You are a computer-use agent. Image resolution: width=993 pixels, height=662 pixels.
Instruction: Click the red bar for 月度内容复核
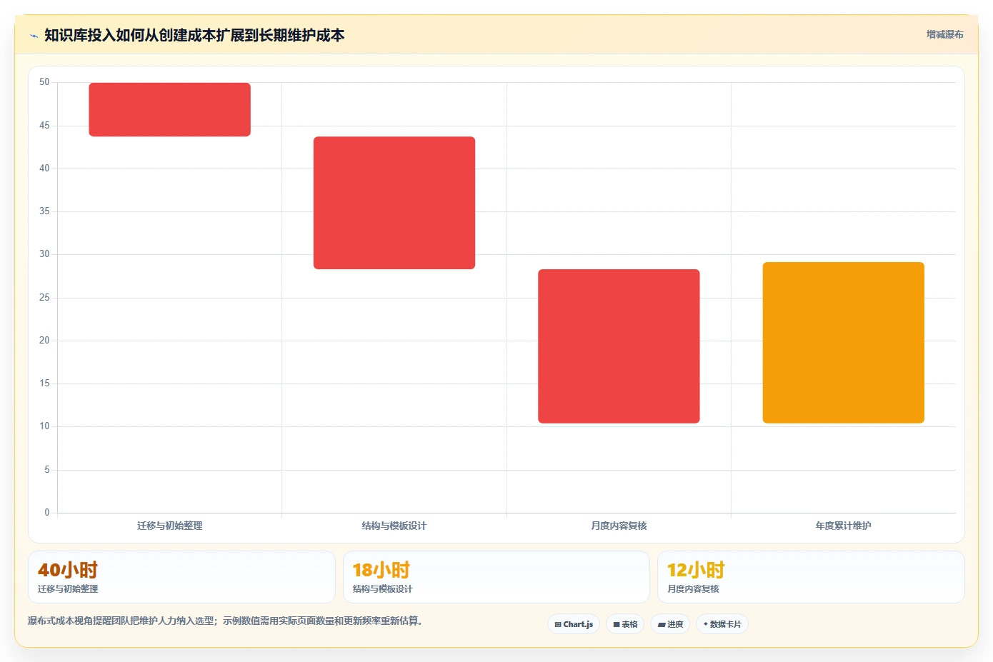619,346
